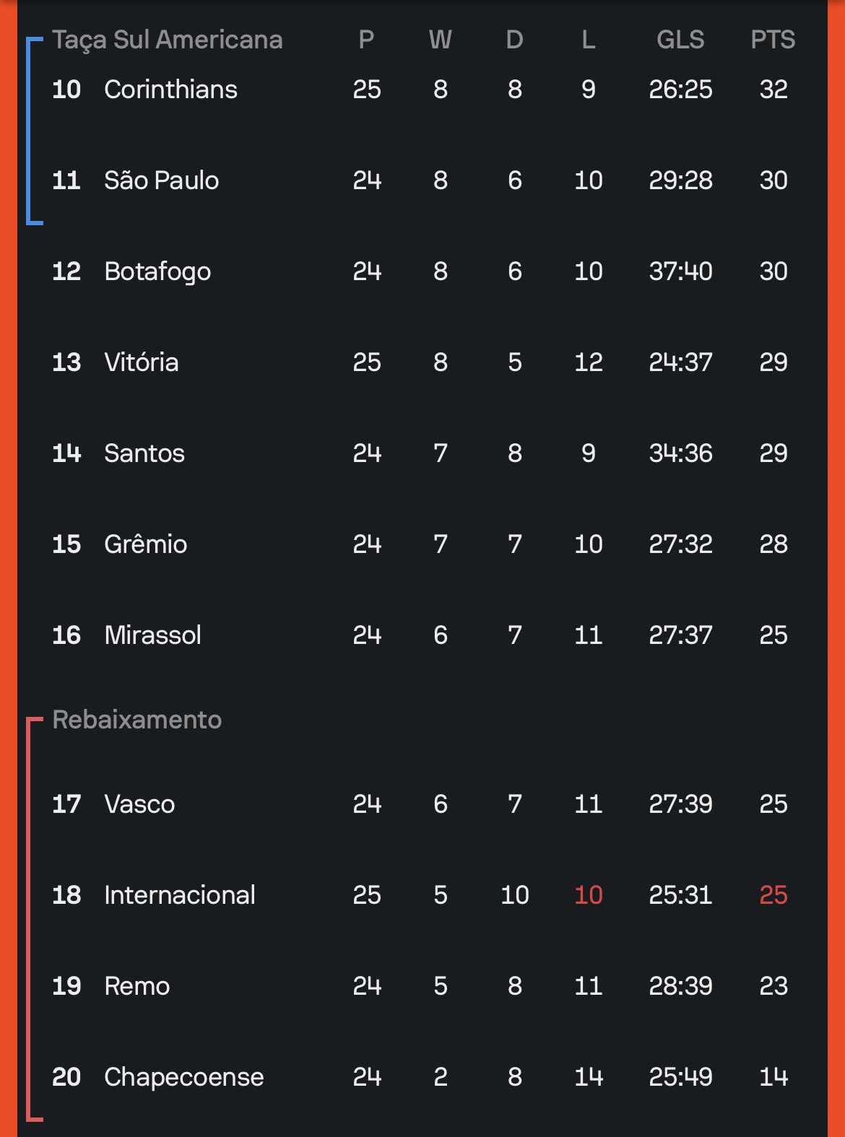The image size is (845, 1137).
Task: Click the GLS column header
Action: (680, 40)
